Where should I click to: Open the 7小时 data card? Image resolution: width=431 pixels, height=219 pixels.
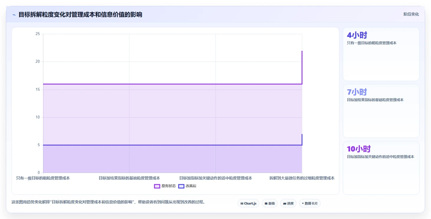[x=381, y=111]
